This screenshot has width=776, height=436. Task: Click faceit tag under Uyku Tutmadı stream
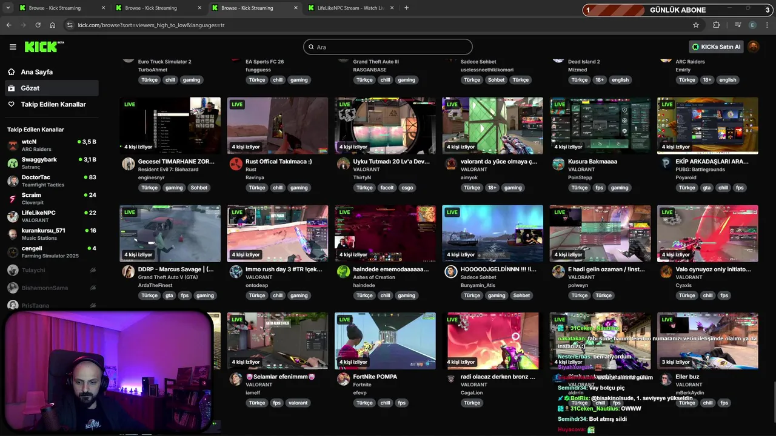click(386, 188)
